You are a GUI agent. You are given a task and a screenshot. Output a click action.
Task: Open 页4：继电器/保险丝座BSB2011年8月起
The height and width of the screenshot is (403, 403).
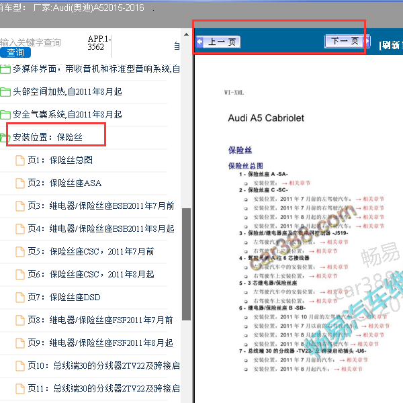point(101,228)
